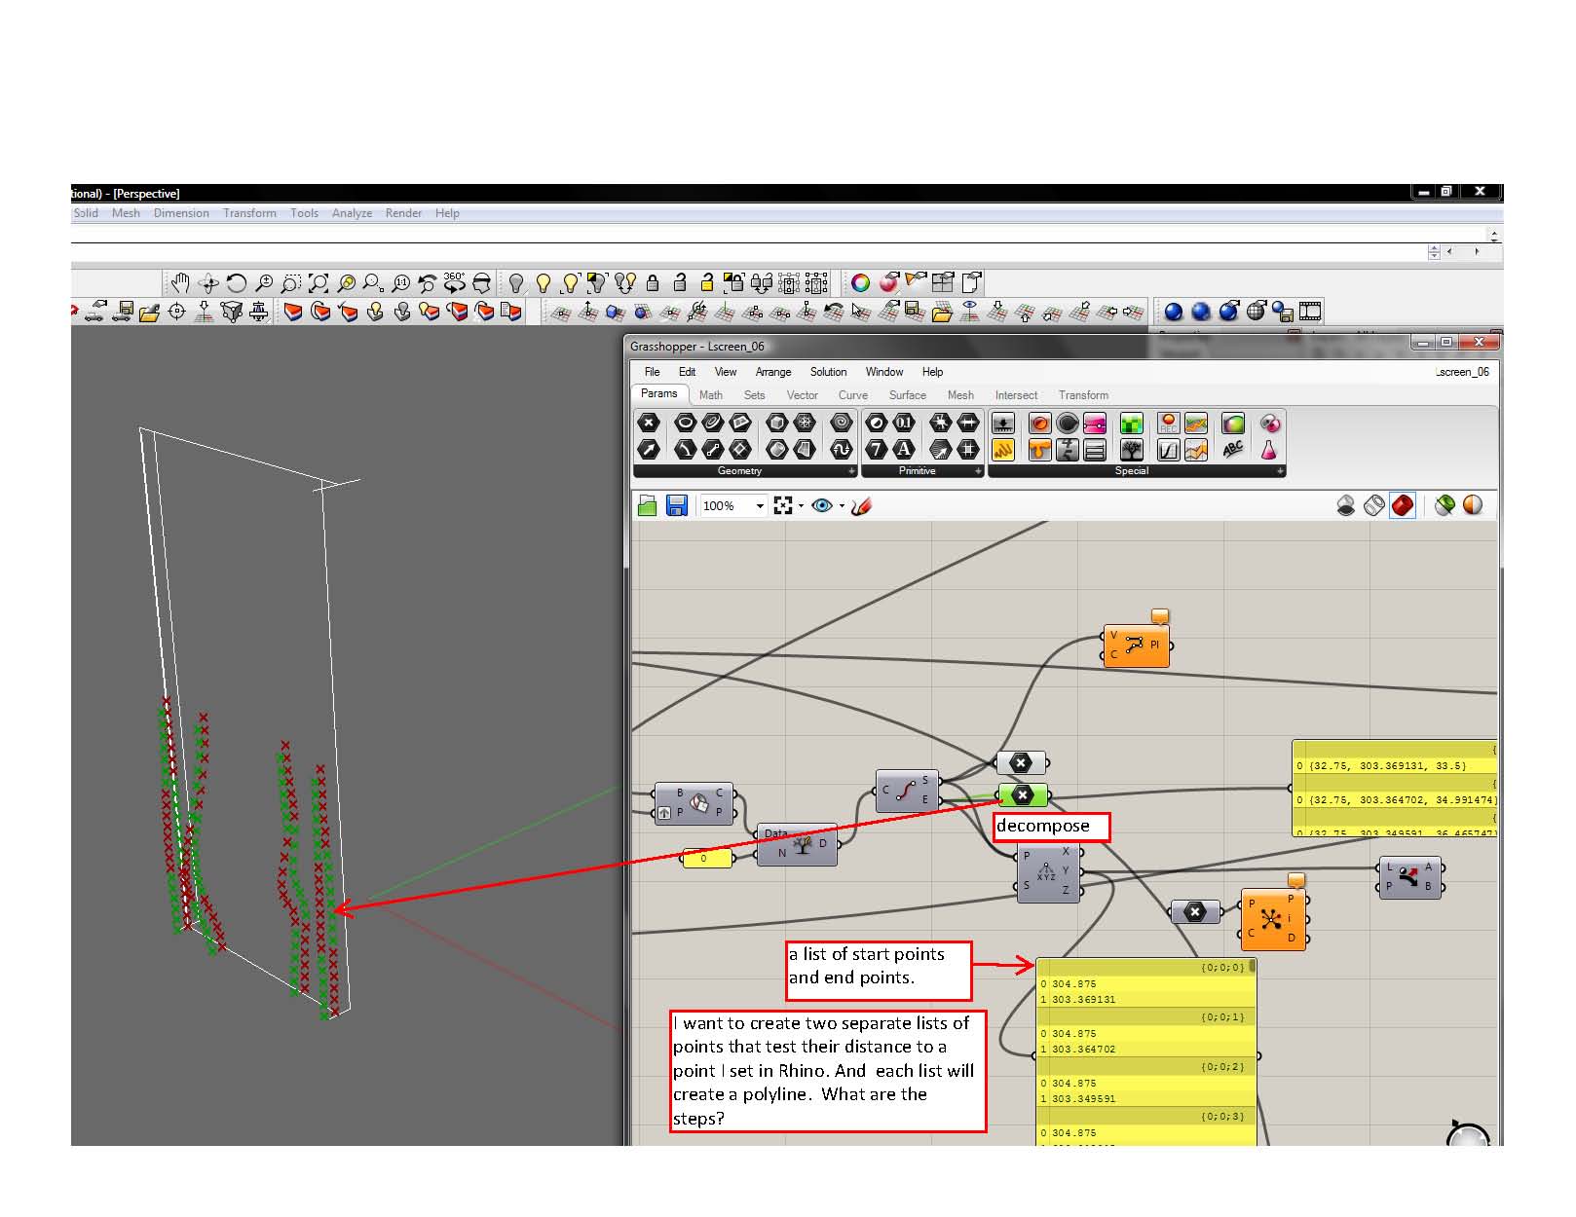Viewport: 1576px width, 1217px height.
Task: Click the Zoom extents canvas icon
Action: click(x=783, y=505)
